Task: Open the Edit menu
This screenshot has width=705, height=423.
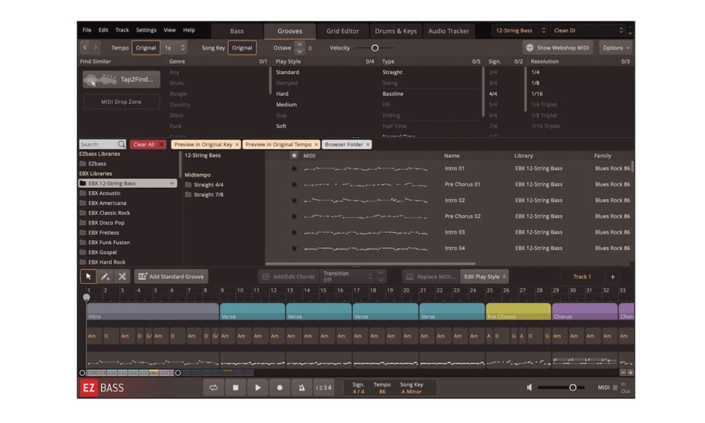Action: point(103,30)
